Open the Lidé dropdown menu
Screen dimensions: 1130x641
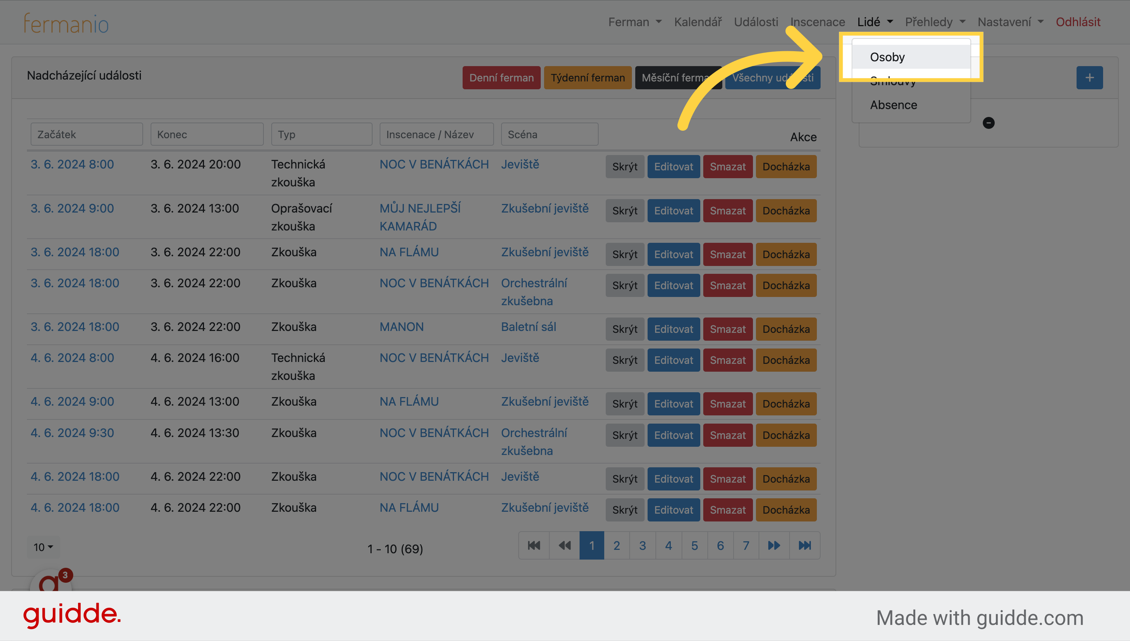(x=874, y=22)
